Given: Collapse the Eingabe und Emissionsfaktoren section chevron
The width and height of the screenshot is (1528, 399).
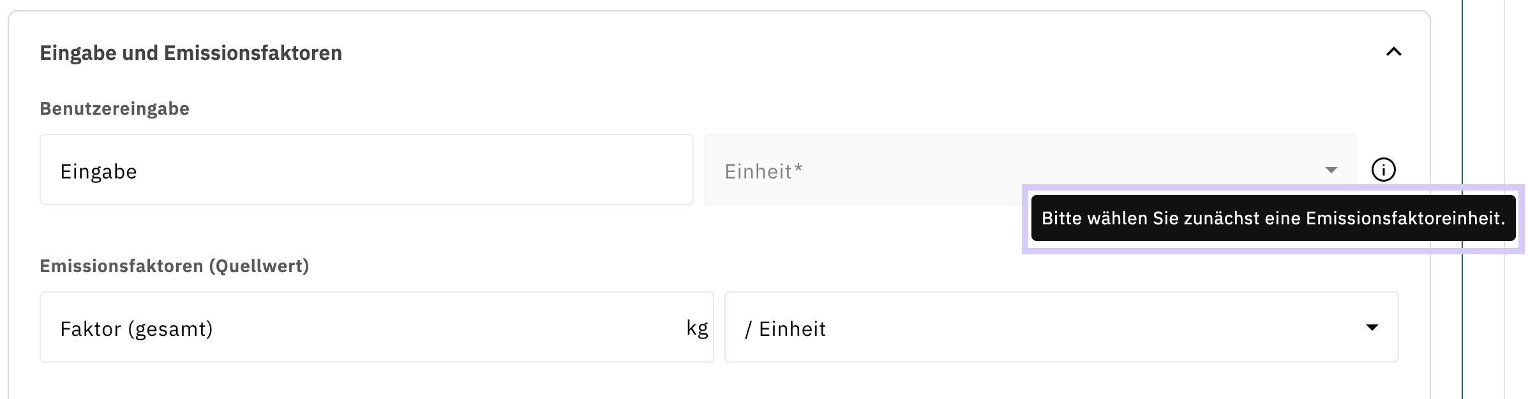Looking at the screenshot, I should click(x=1393, y=52).
